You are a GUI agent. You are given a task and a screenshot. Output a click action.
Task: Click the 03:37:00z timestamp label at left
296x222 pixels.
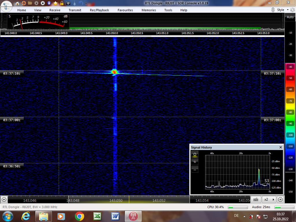(x=12, y=120)
